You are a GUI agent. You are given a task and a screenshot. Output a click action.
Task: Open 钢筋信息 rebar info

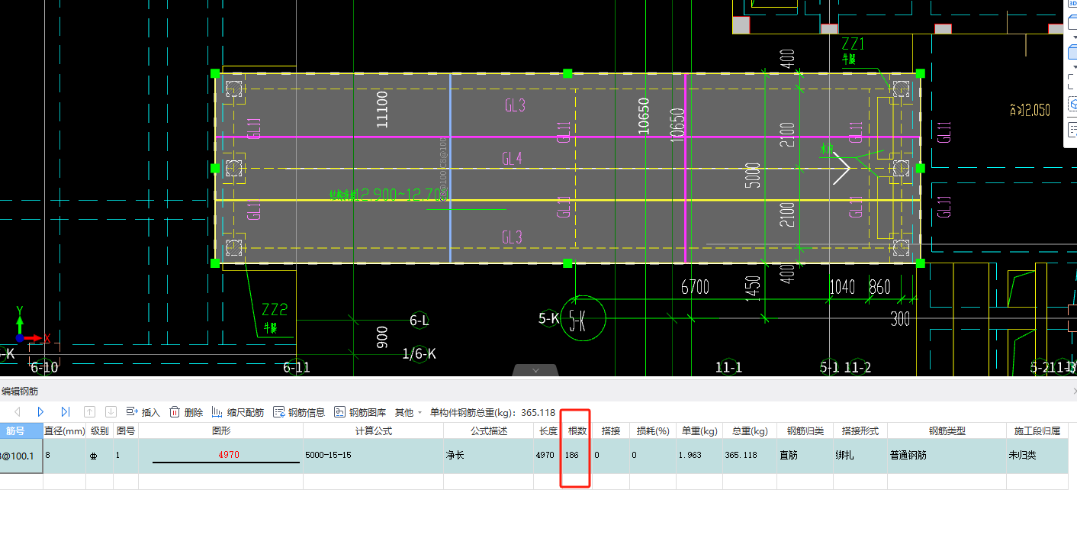point(299,412)
